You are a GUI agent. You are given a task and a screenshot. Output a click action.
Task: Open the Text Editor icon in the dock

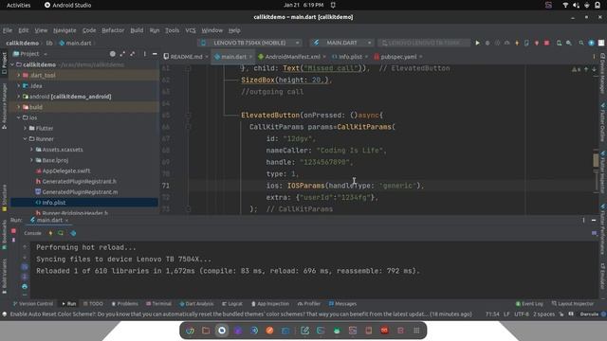[305, 331]
